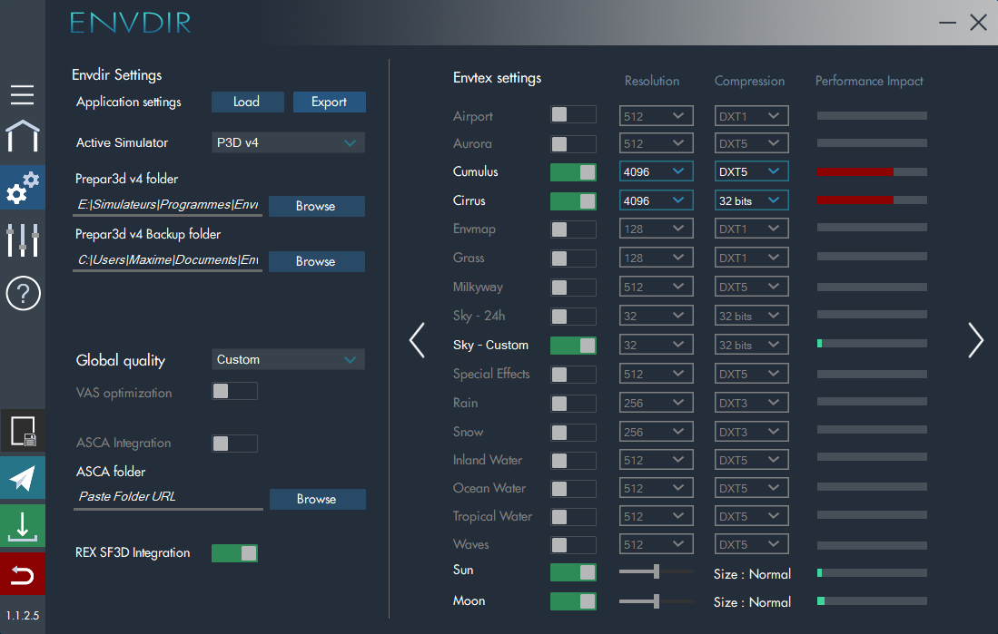Click the red undo arrow icon
This screenshot has height=634, width=998.
(x=22, y=574)
